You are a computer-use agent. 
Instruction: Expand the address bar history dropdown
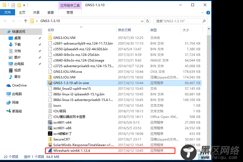click(142, 21)
